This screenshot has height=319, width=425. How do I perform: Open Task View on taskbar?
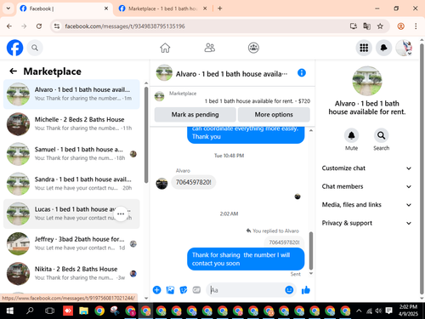[49, 310]
